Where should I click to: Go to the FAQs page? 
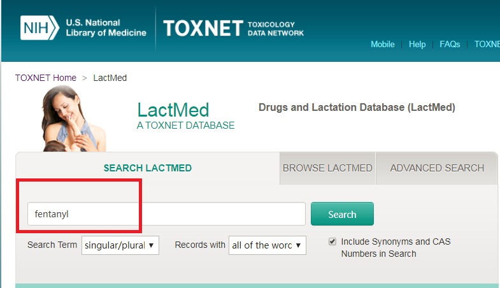pos(450,45)
